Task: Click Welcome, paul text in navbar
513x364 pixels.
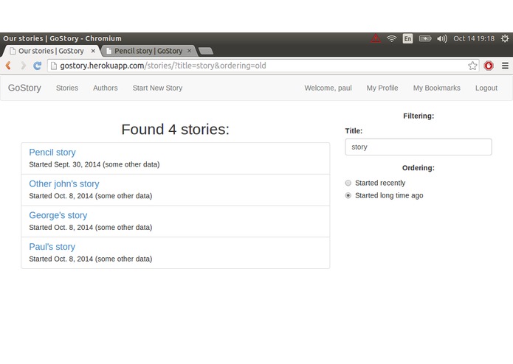Action: click(328, 88)
